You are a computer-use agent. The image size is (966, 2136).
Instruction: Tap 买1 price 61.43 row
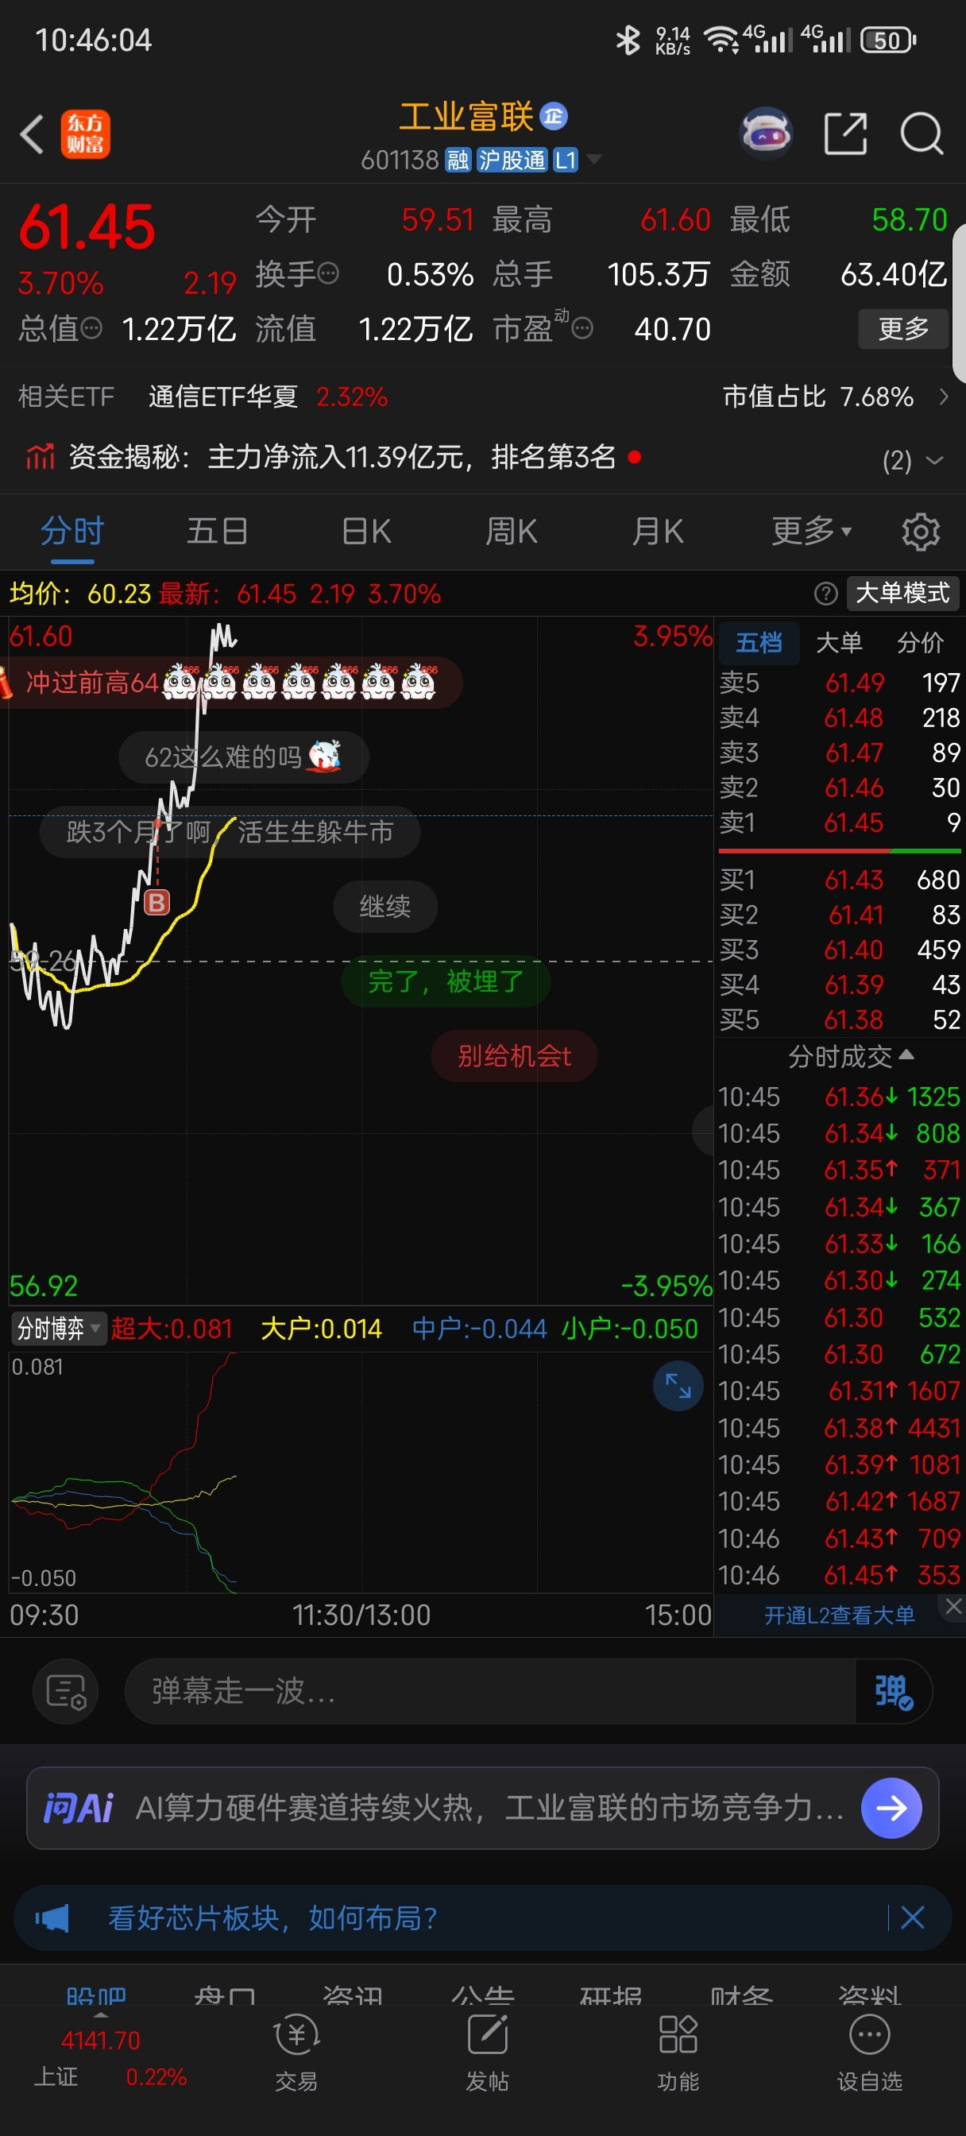pos(839,880)
